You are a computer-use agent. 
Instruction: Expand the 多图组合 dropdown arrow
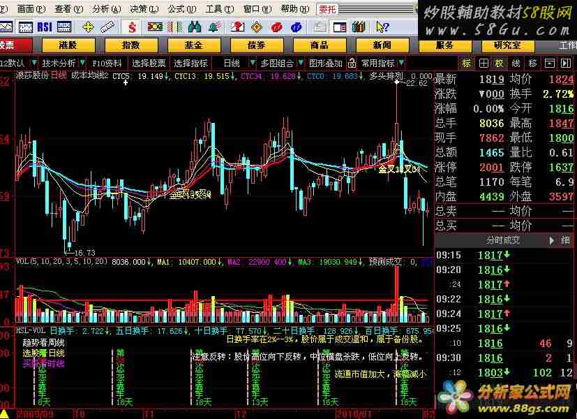pyautogui.click(x=301, y=63)
